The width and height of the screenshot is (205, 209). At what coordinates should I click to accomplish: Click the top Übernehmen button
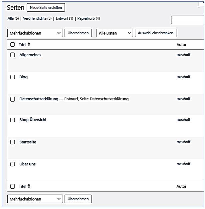78,33
